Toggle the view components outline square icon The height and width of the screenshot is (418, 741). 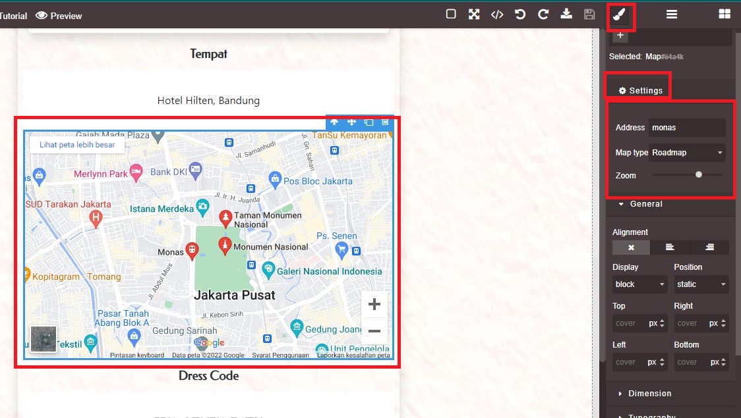(x=451, y=14)
